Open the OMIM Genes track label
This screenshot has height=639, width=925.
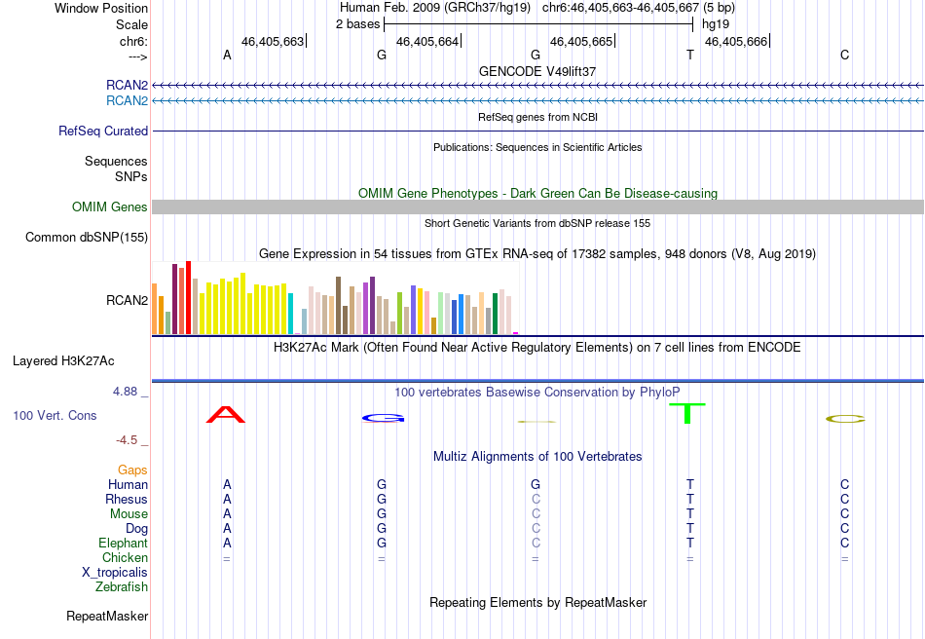[110, 207]
